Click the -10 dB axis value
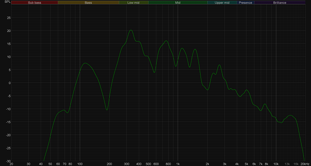Viewport: 311px width, 166px height. (8, 109)
